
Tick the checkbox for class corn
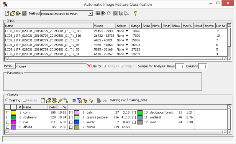tap(8, 113)
